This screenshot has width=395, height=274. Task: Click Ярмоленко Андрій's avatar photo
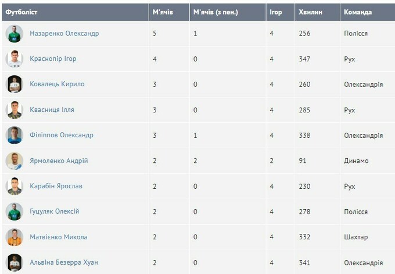tap(14, 161)
